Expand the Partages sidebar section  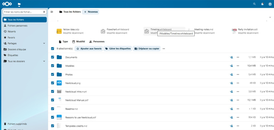tap(44, 44)
